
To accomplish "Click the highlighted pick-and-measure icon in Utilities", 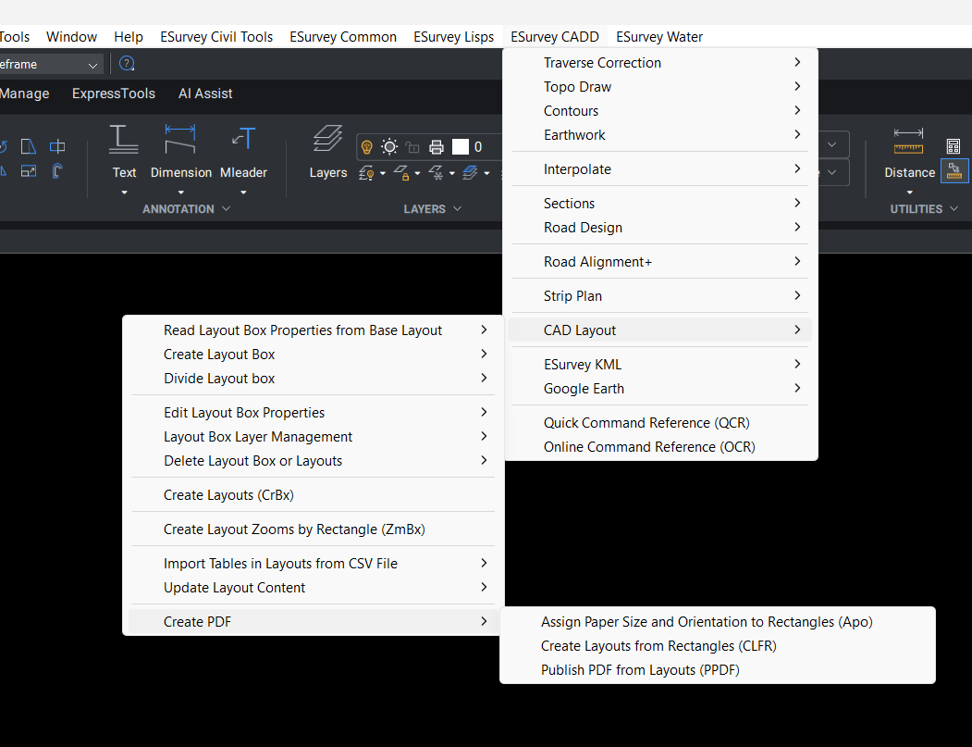I will (954, 170).
